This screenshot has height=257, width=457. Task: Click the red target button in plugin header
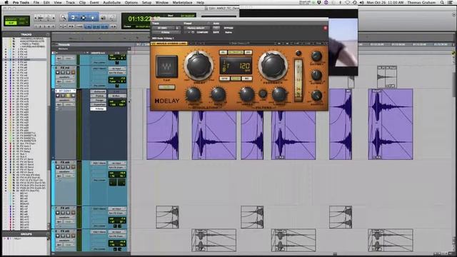pyautogui.click(x=326, y=28)
